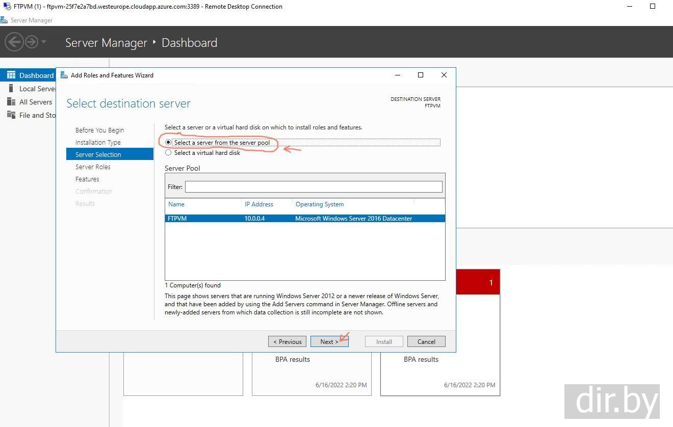This screenshot has height=427, width=673.
Task: Cancel the Add Roles and Features Wizard
Action: point(426,342)
